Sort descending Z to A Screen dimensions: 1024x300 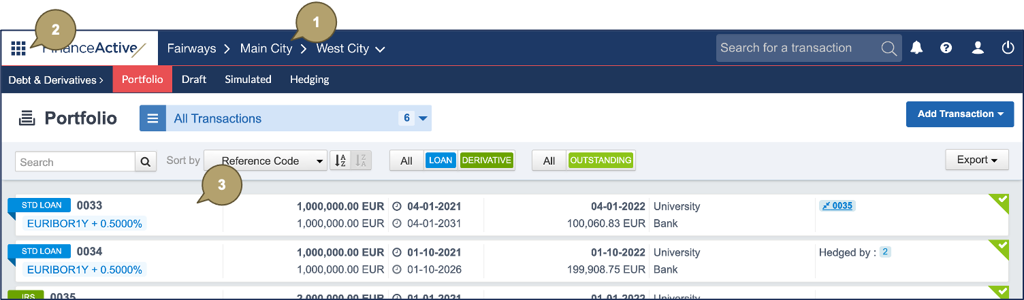(x=361, y=161)
